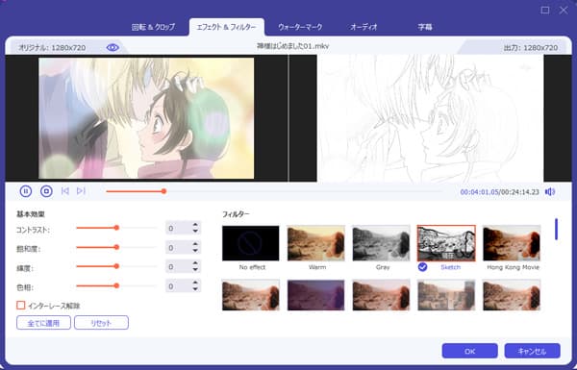Viewport: 577px width, 370px height.
Task: Mute the preview volume speaker icon
Action: 550,191
